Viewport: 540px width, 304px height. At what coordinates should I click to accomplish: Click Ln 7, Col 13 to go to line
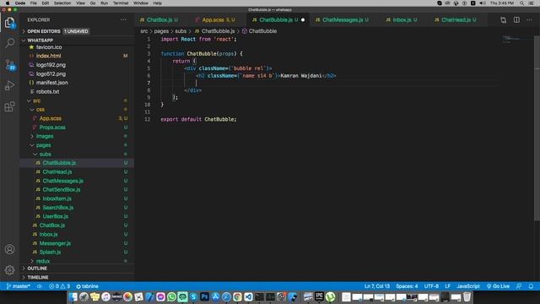377,286
